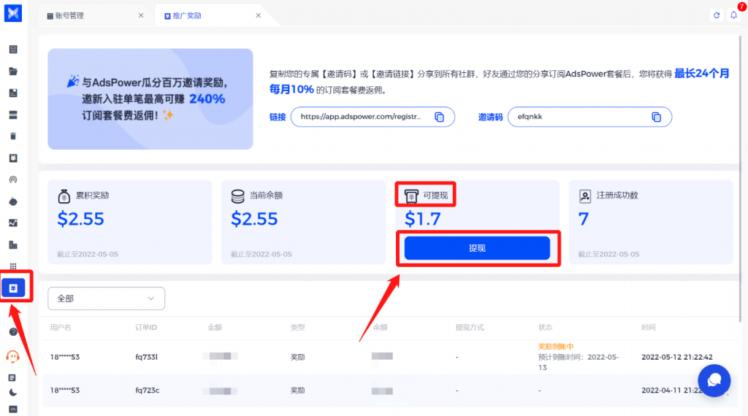748x416 pixels.
Task: Close the 账号管理 tab
Action: [141, 15]
